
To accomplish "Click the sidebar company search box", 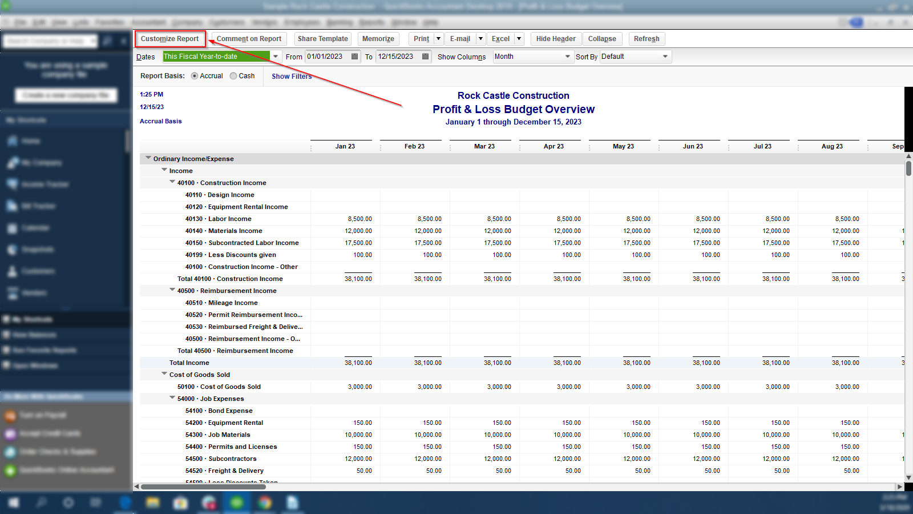I will tap(51, 41).
